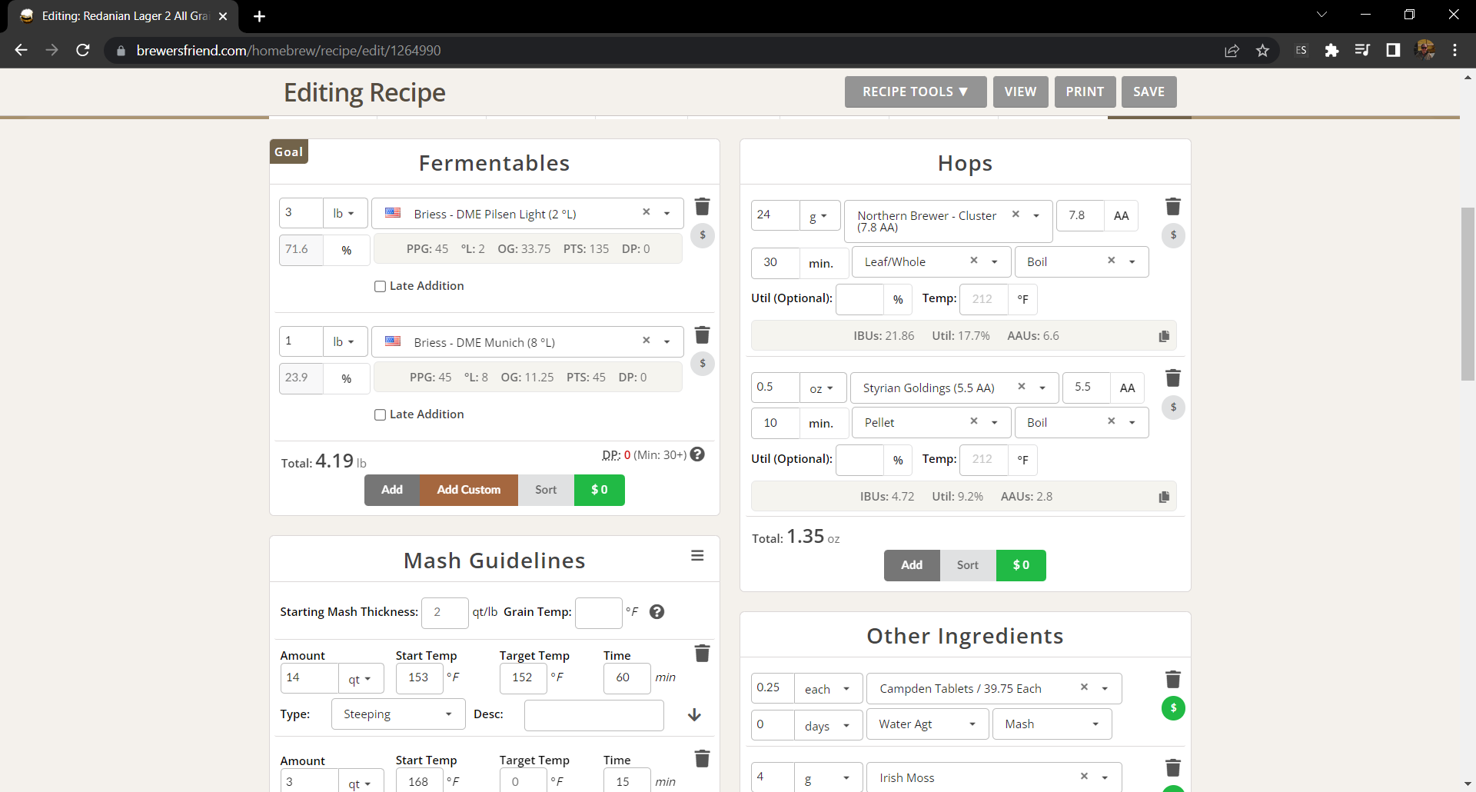Open Water Agt type dropdown
The height and width of the screenshot is (792, 1476).
tap(926, 724)
